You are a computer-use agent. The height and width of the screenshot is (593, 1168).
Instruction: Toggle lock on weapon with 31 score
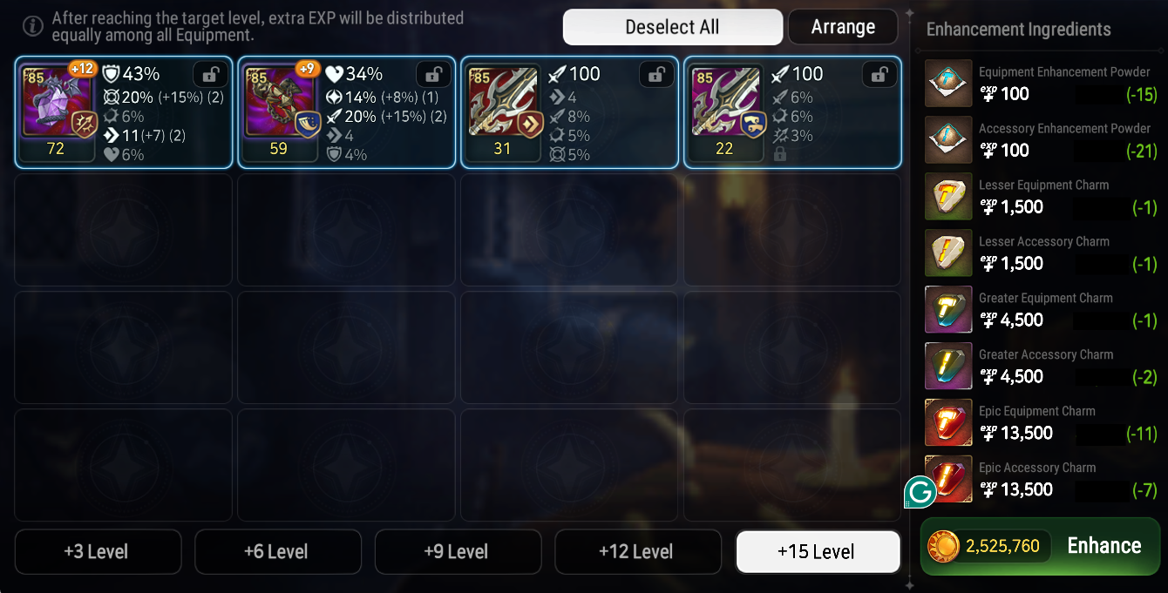(656, 75)
